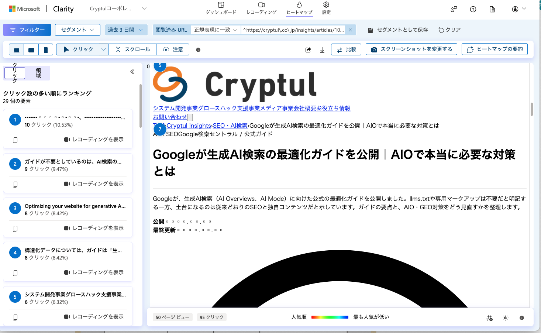
Task: Toggle heatmap brightness icon
Action: click(x=506, y=318)
